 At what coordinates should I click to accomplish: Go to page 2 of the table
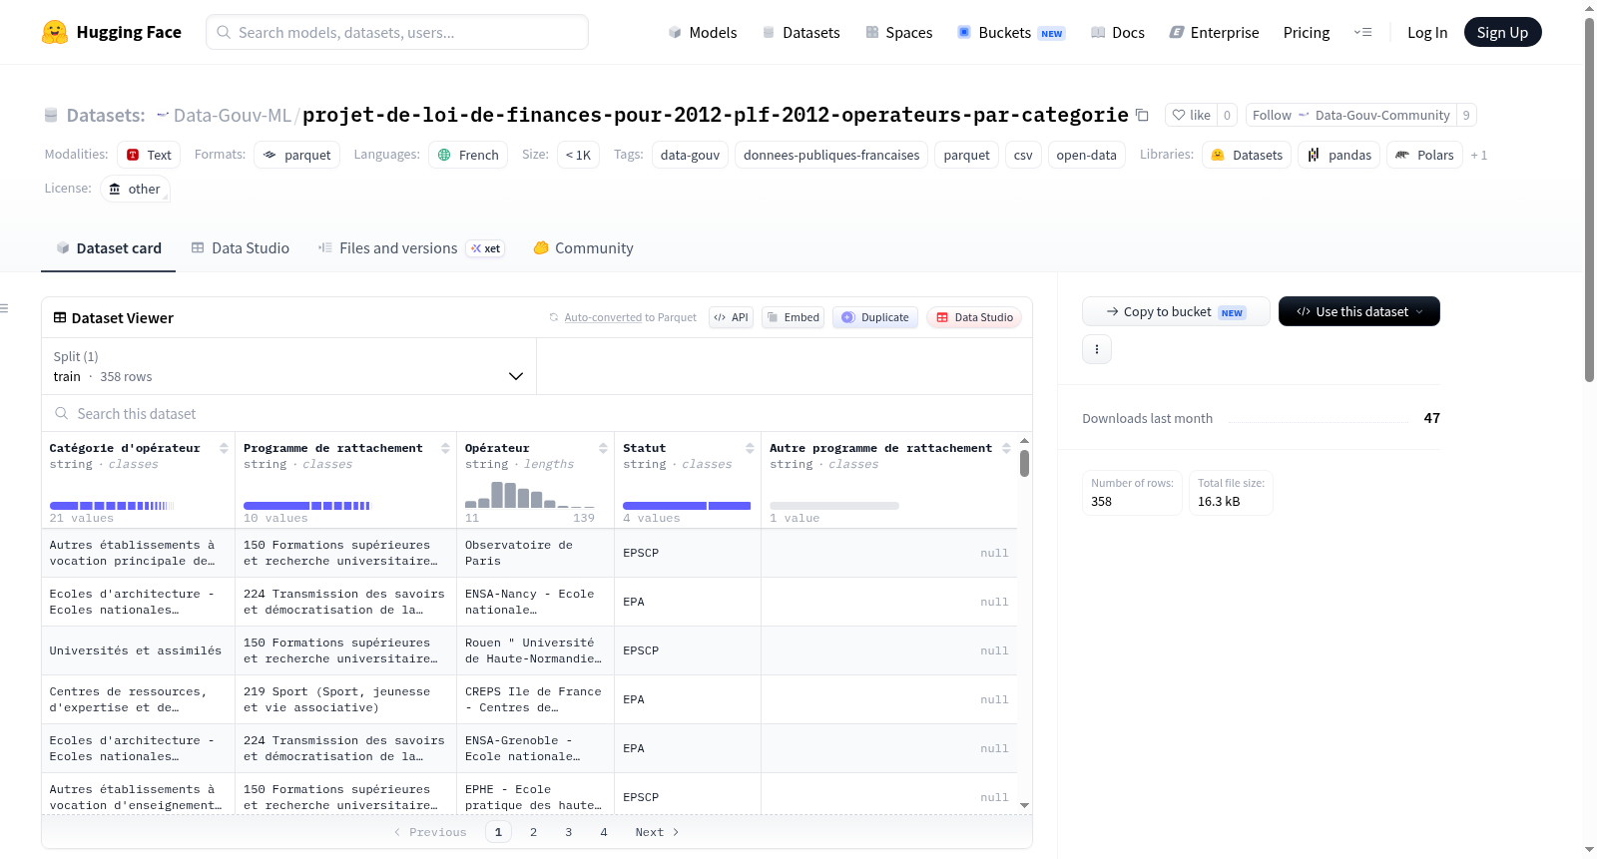(533, 832)
